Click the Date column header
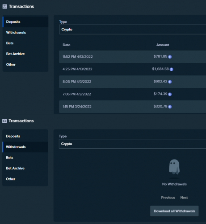 coord(67,45)
